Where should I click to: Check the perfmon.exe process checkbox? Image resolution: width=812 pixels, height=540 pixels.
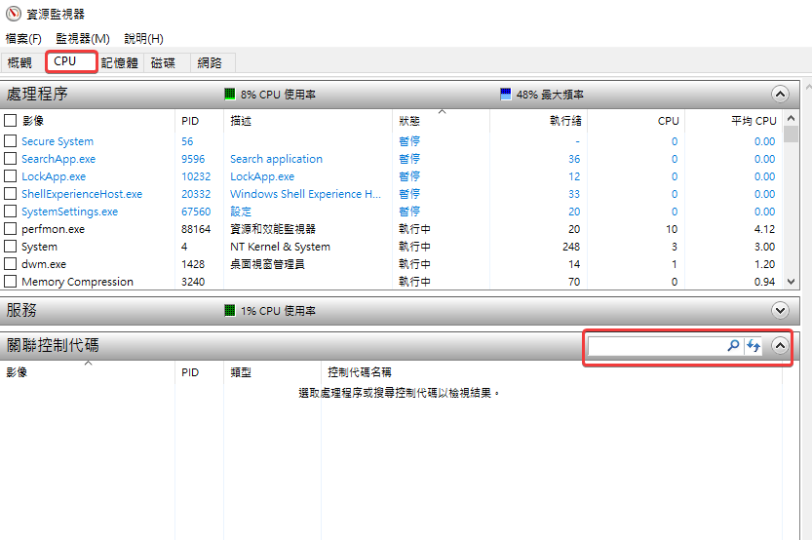tap(11, 228)
